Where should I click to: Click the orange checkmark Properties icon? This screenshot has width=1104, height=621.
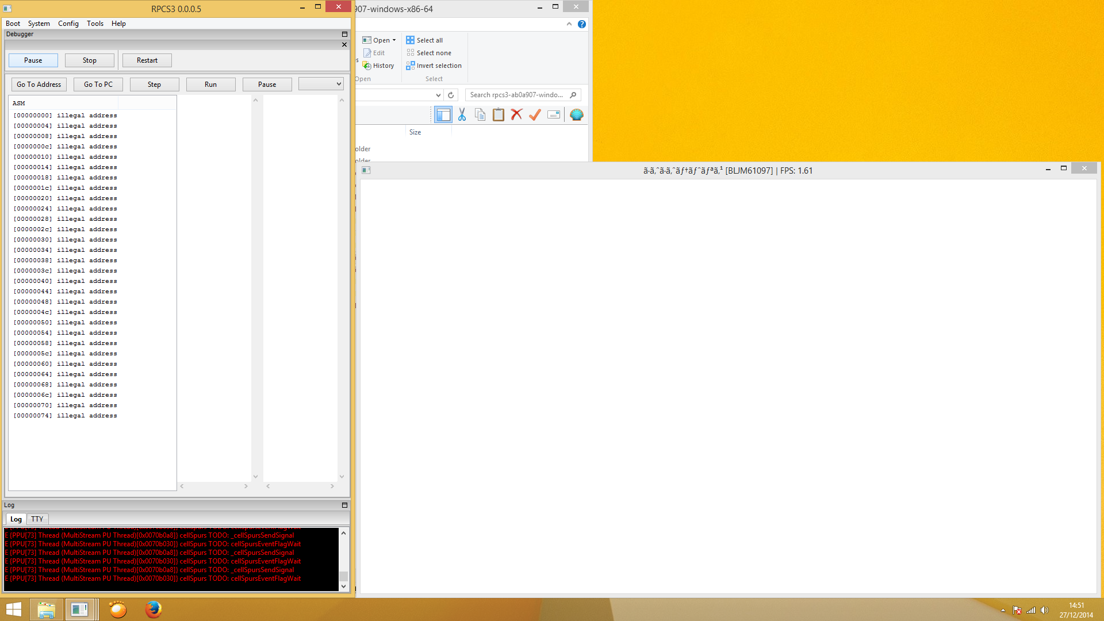coord(535,115)
